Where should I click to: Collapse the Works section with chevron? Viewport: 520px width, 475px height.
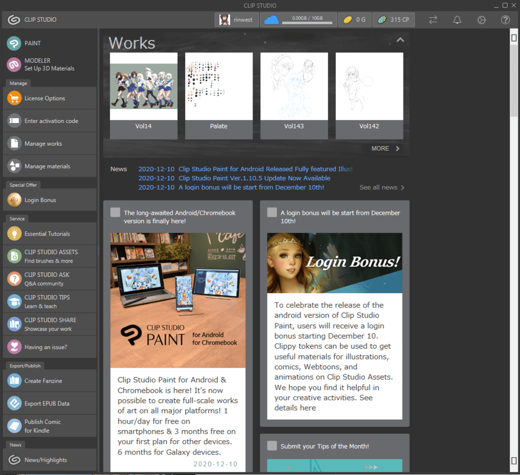pyautogui.click(x=400, y=40)
